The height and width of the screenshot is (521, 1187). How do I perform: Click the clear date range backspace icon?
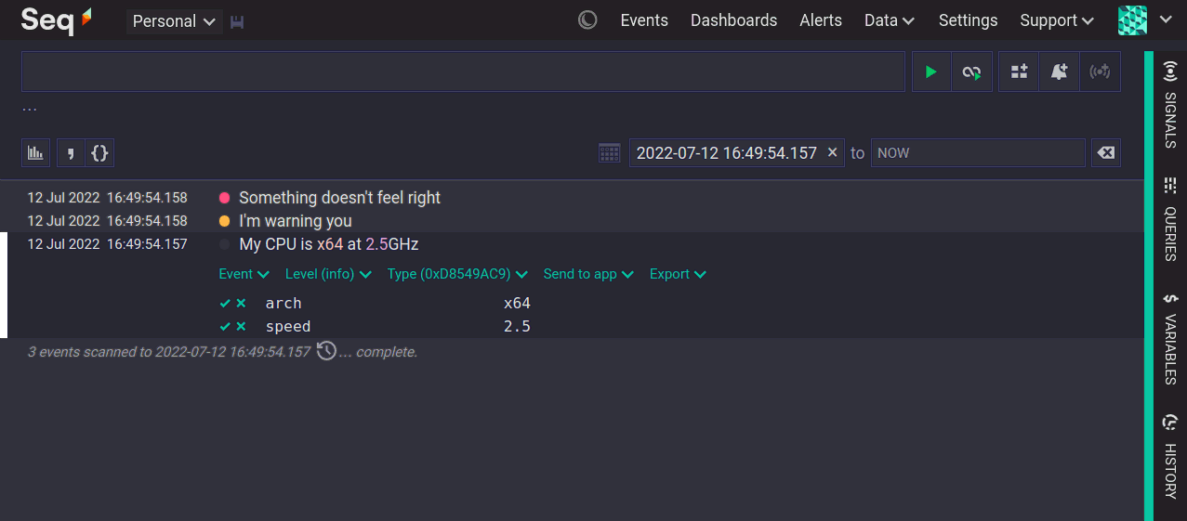(1106, 152)
